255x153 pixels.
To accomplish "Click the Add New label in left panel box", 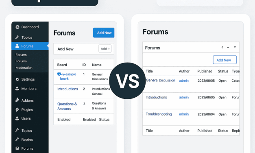I will pos(65,49).
